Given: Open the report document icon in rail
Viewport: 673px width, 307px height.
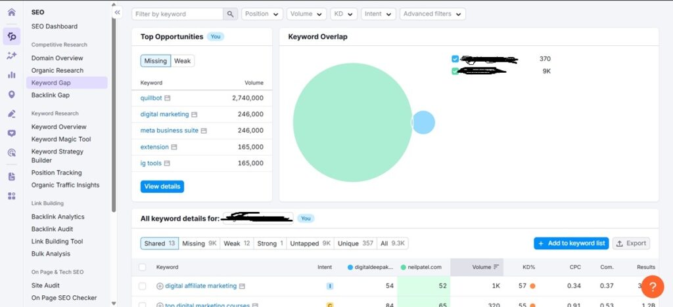Looking at the screenshot, I should tap(12, 176).
